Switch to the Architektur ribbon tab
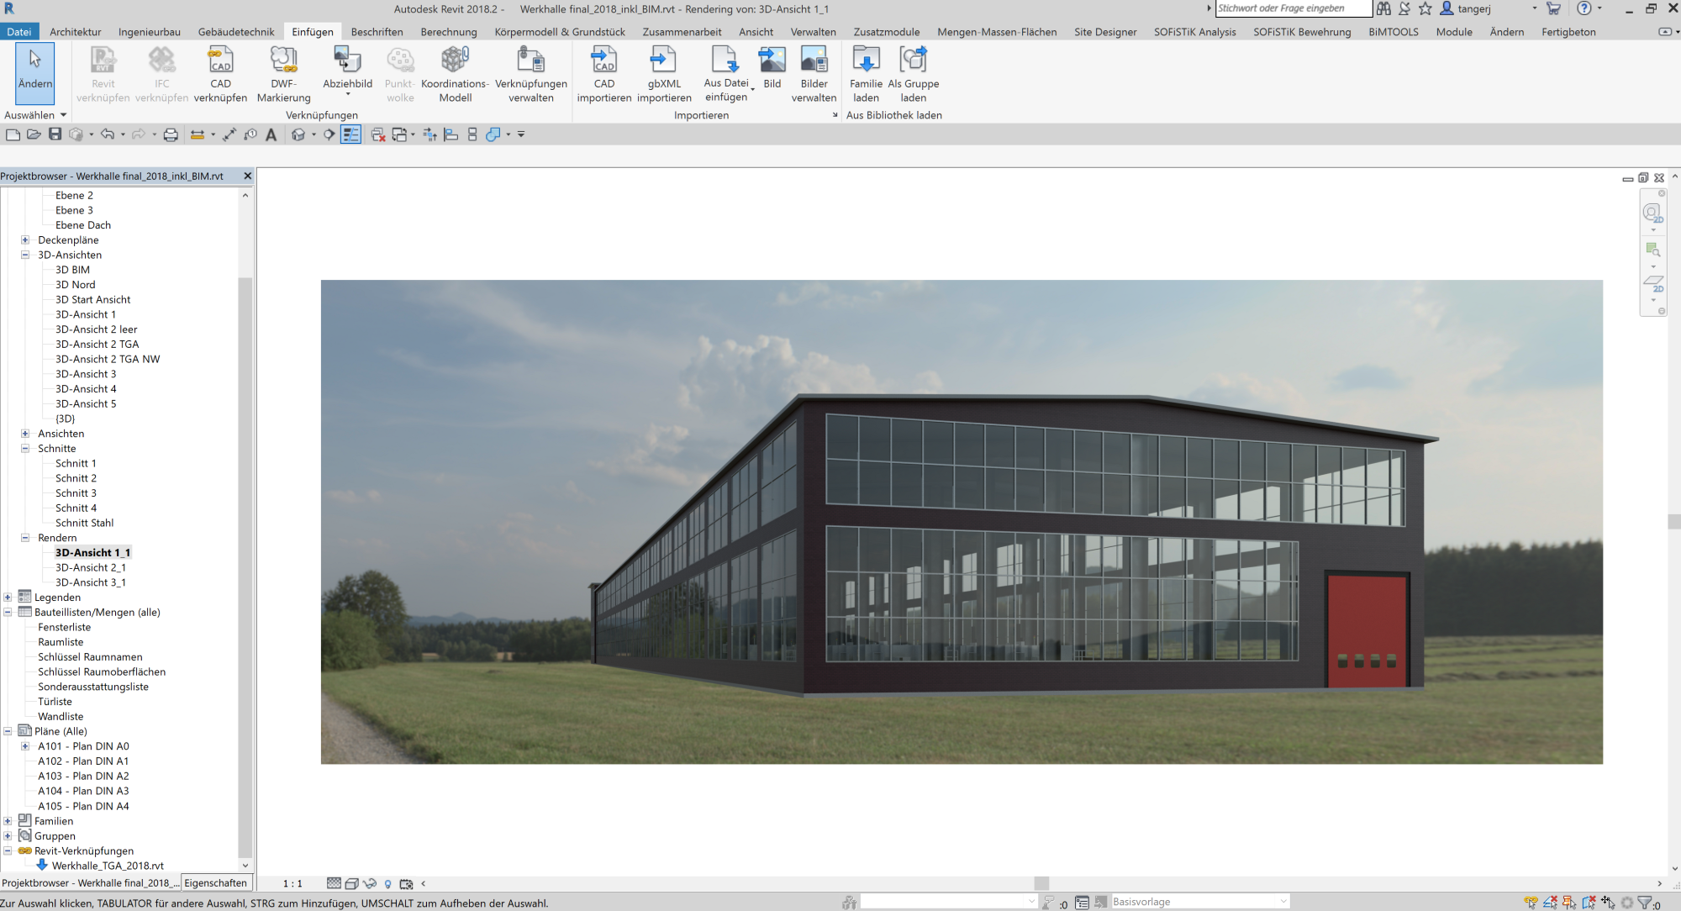The image size is (1681, 911). (x=76, y=31)
